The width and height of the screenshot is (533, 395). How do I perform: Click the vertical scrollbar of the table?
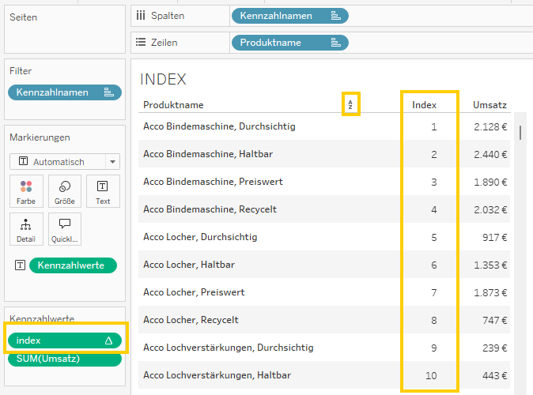(520, 132)
